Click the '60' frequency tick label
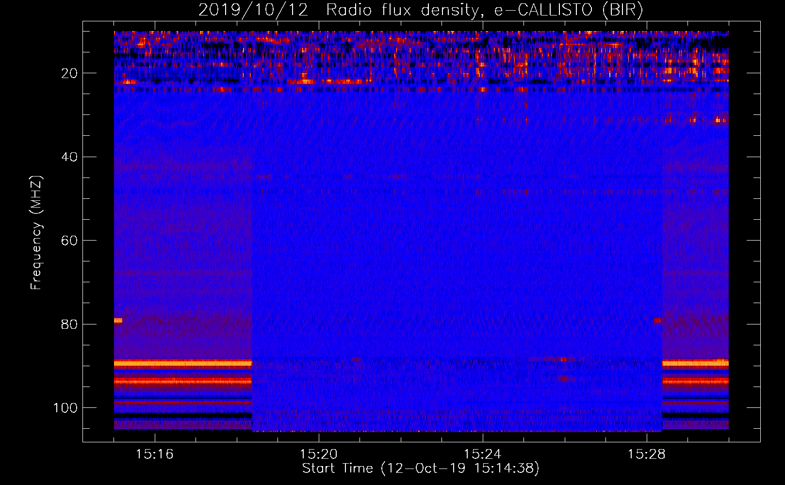785x485 pixels. pyautogui.click(x=69, y=241)
